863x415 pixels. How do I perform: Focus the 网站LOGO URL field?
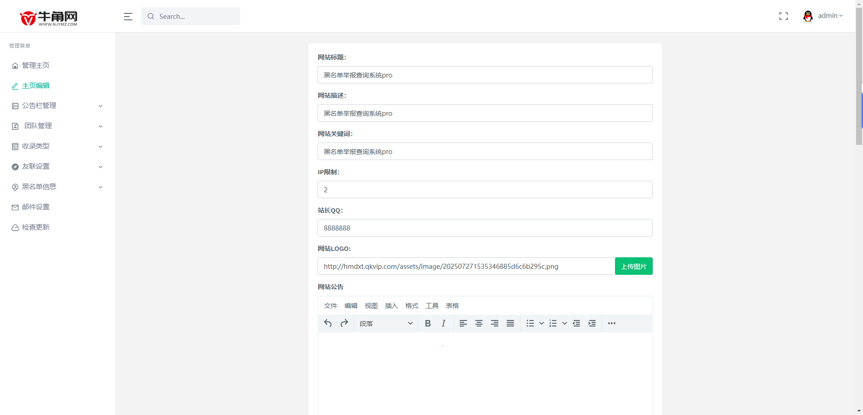coord(466,266)
